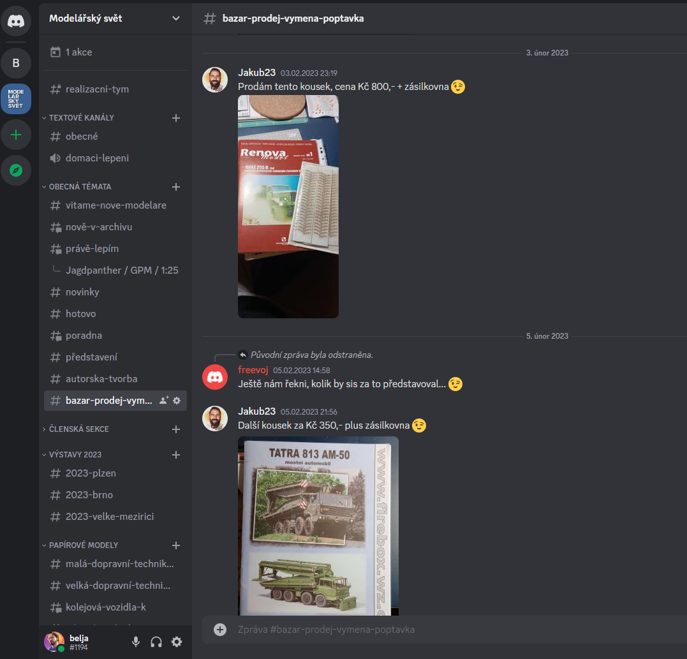
Task: Join the domaci-lepeni voice channel
Action: (x=115, y=158)
